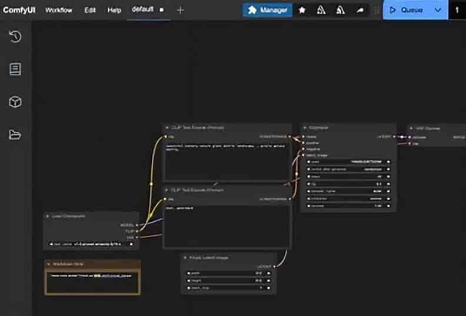The width and height of the screenshot is (466, 316).
Task: Click the samples input port on VAE Decode
Action: pos(410,137)
